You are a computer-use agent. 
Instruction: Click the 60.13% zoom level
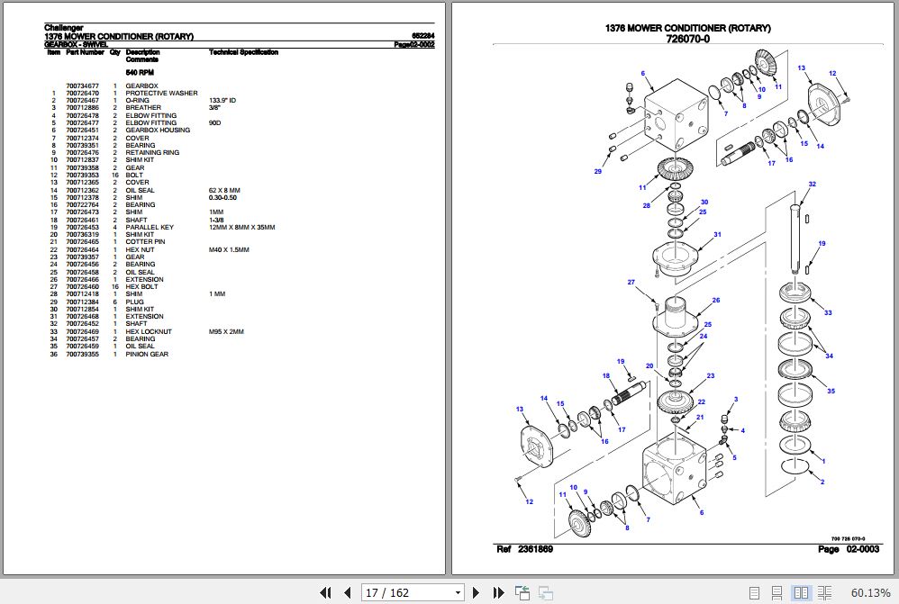coord(870,592)
